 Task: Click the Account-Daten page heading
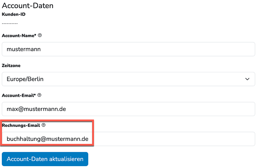[x=28, y=6]
